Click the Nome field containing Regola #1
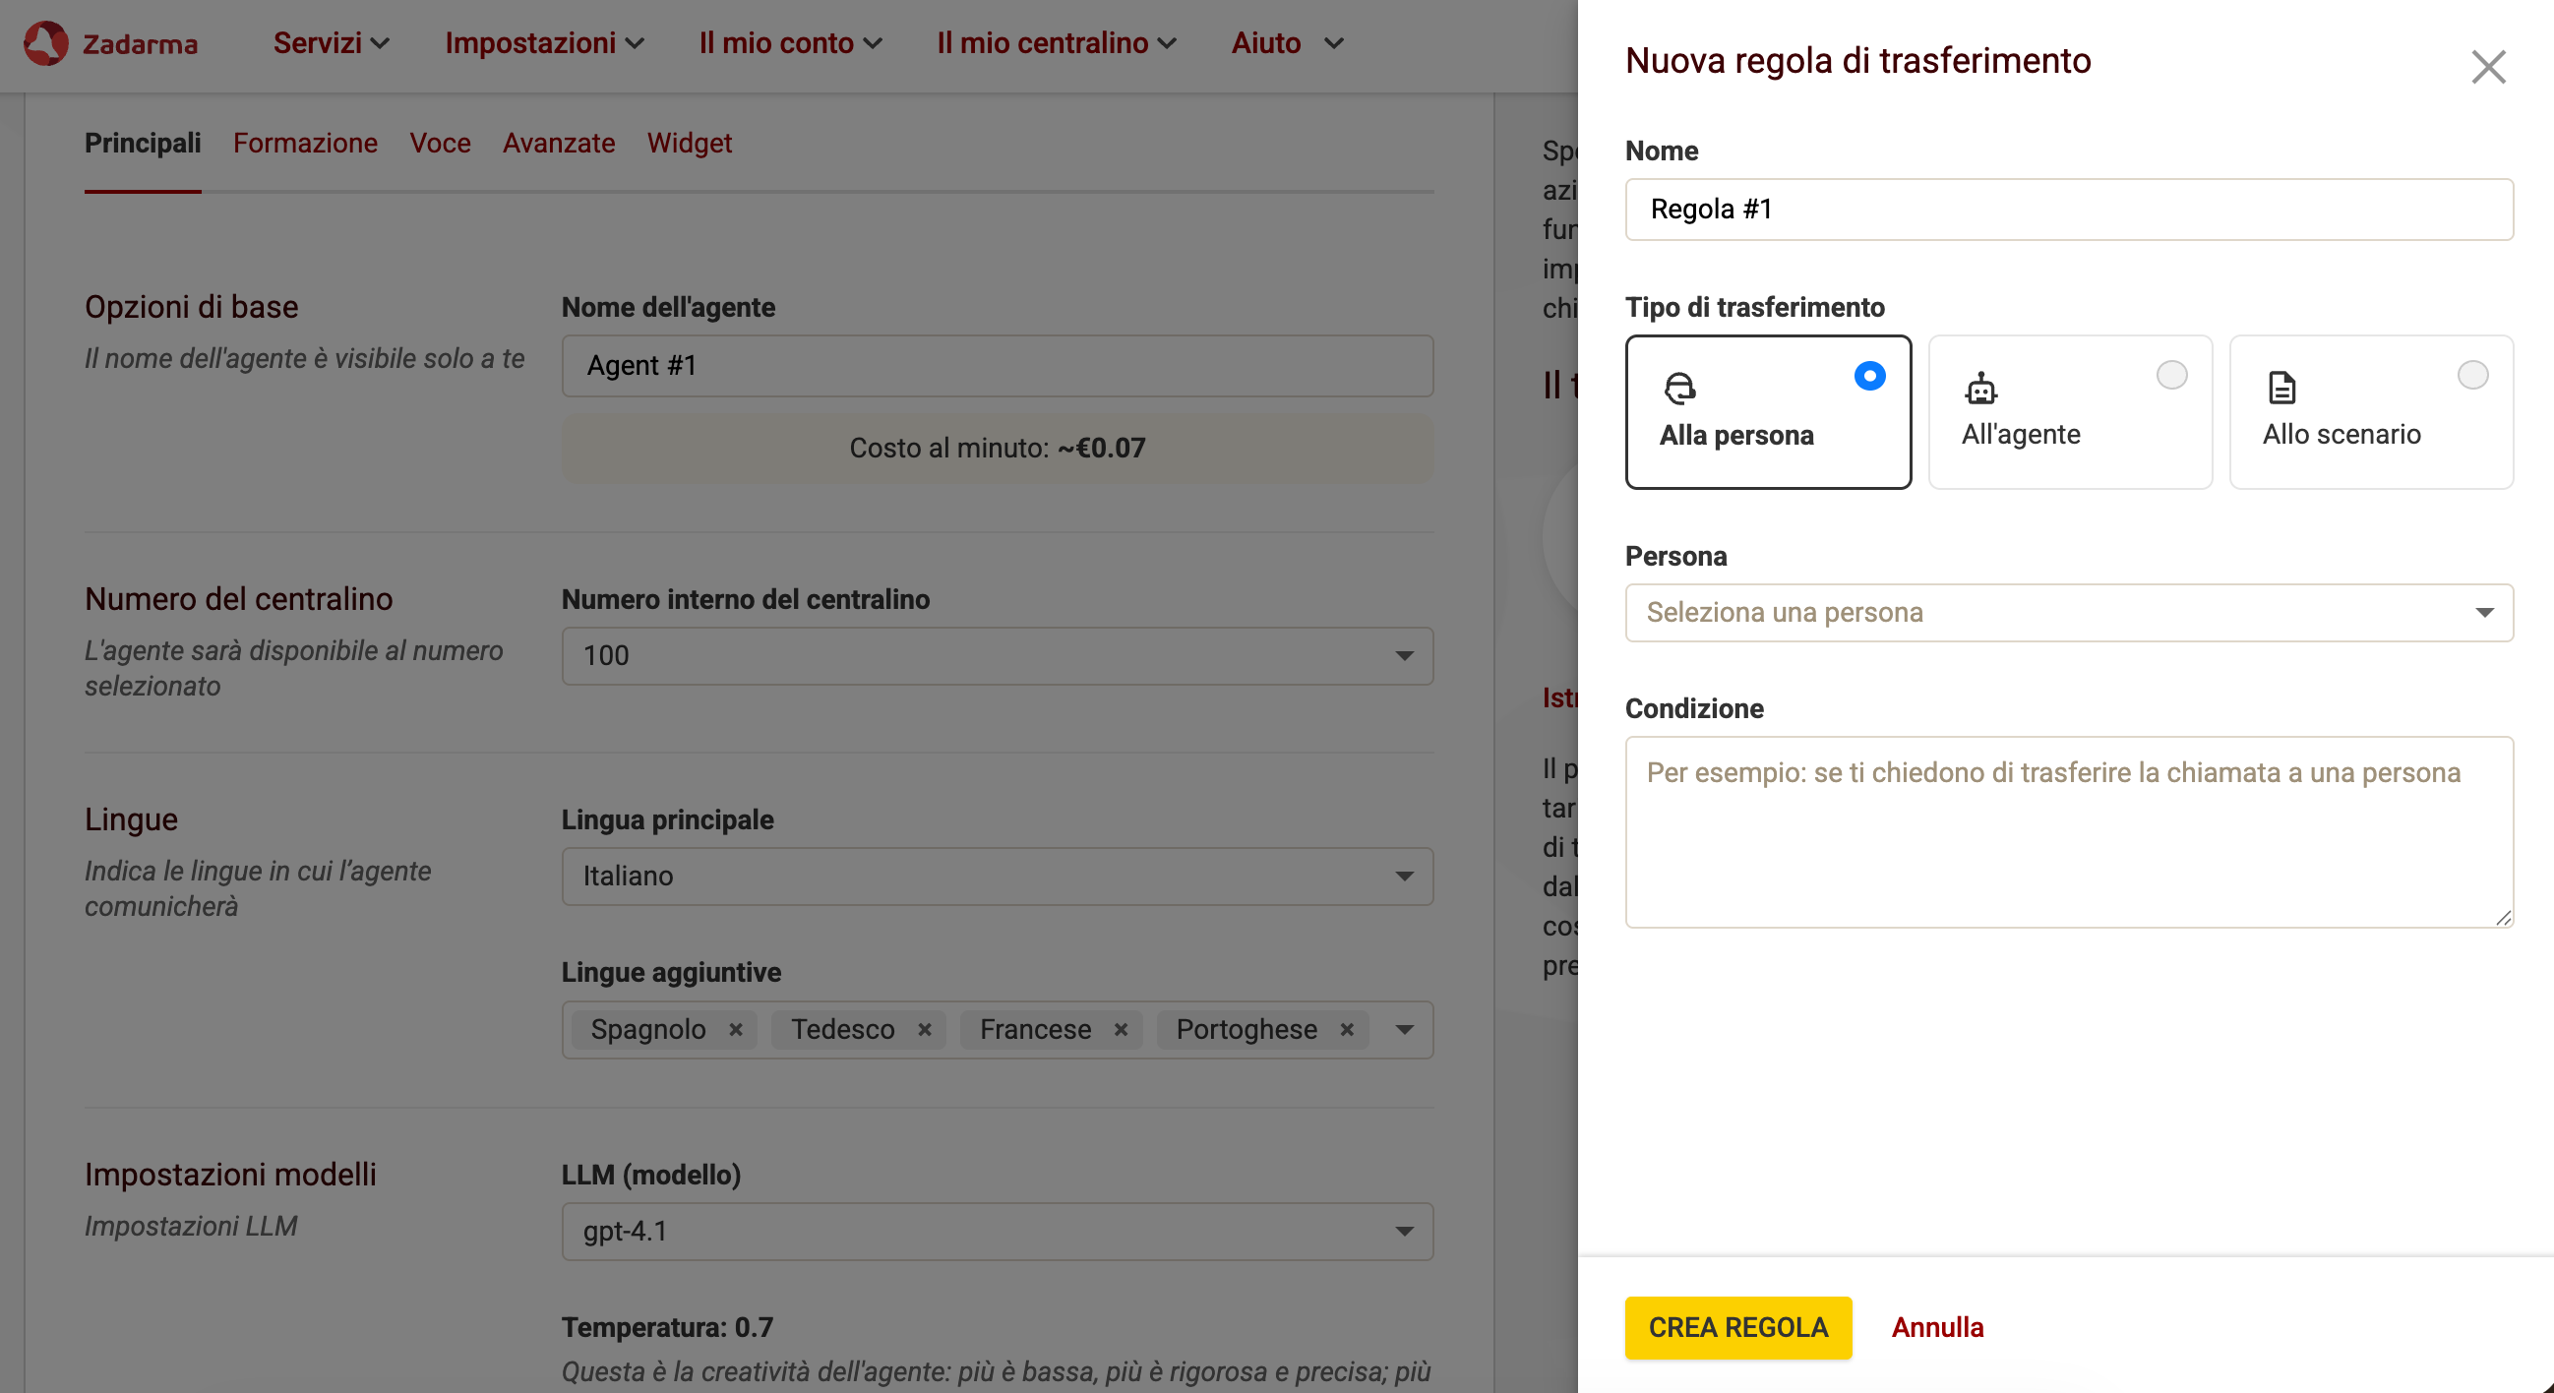Image resolution: width=2554 pixels, height=1393 pixels. coord(2068,210)
